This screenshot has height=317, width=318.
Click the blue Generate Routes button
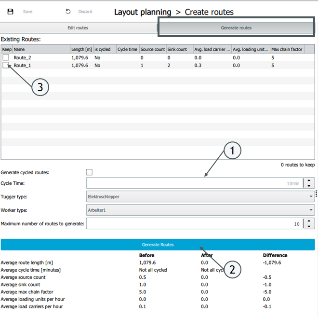point(158,245)
